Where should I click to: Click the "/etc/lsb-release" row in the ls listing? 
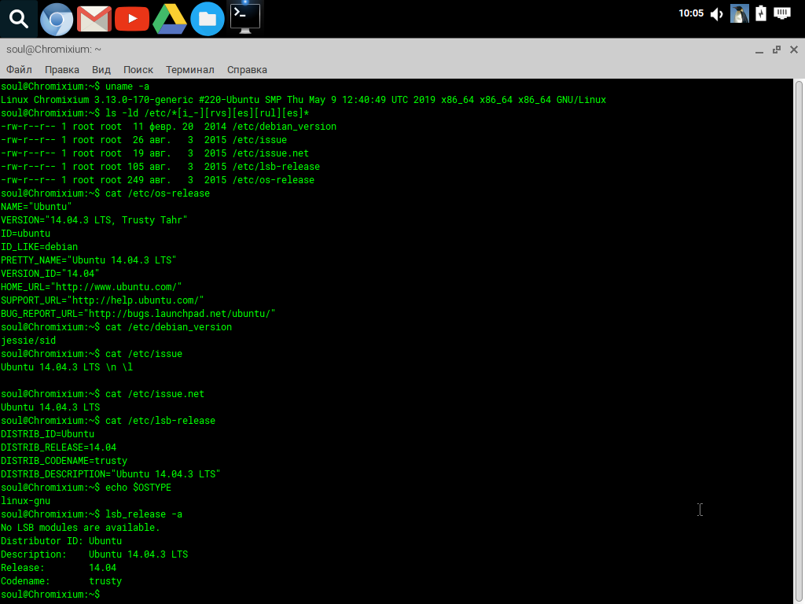point(160,167)
